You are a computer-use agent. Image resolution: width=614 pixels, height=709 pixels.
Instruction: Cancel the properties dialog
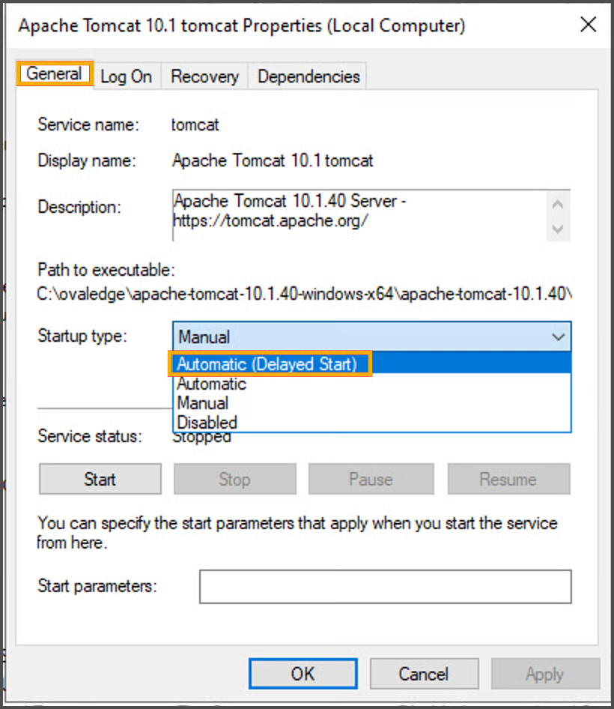[x=424, y=674]
